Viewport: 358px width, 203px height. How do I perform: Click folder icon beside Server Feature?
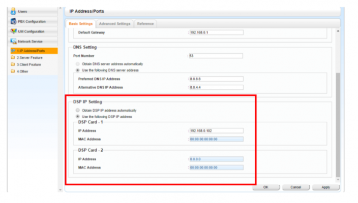(x=13, y=58)
